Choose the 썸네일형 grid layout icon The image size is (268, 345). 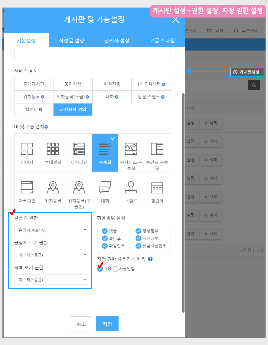53,149
